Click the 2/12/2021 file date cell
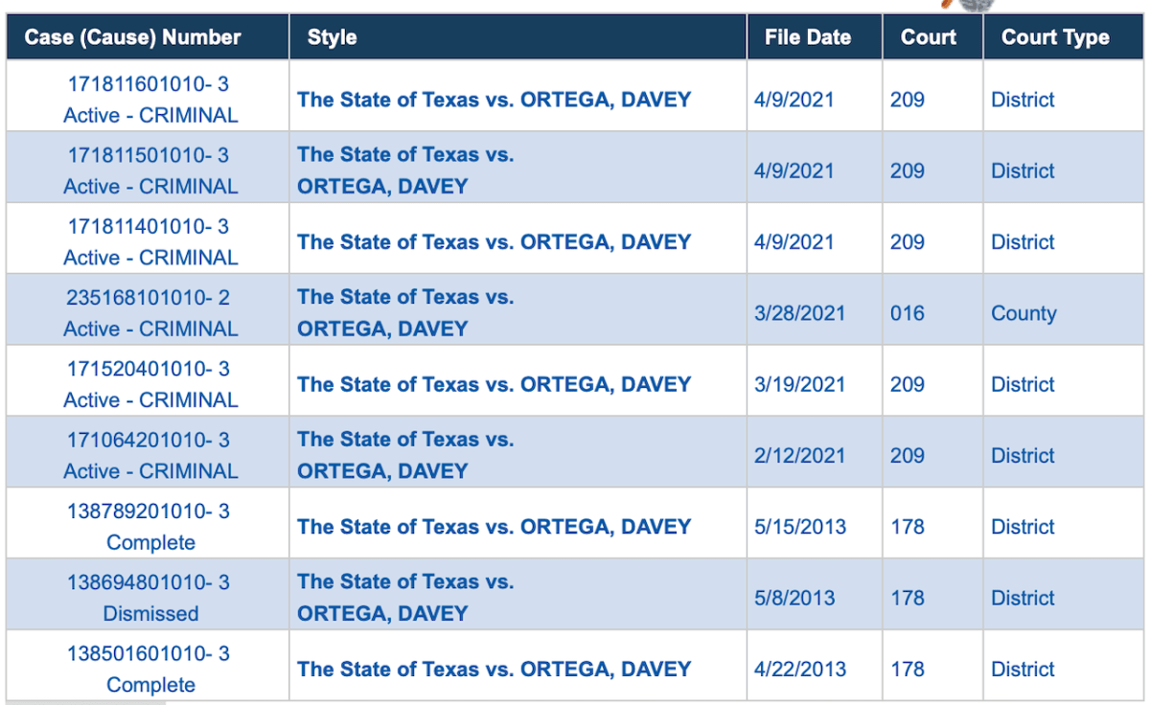The image size is (1150, 705). point(799,456)
